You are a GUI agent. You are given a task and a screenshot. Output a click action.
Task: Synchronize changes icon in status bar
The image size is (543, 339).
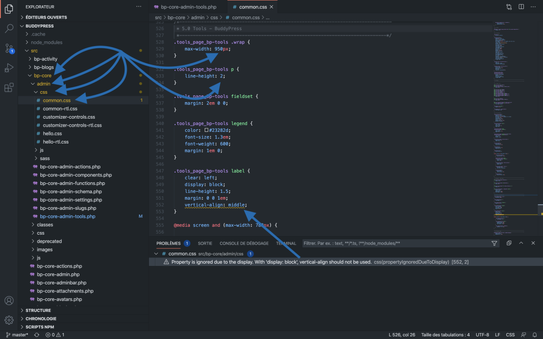coord(37,335)
